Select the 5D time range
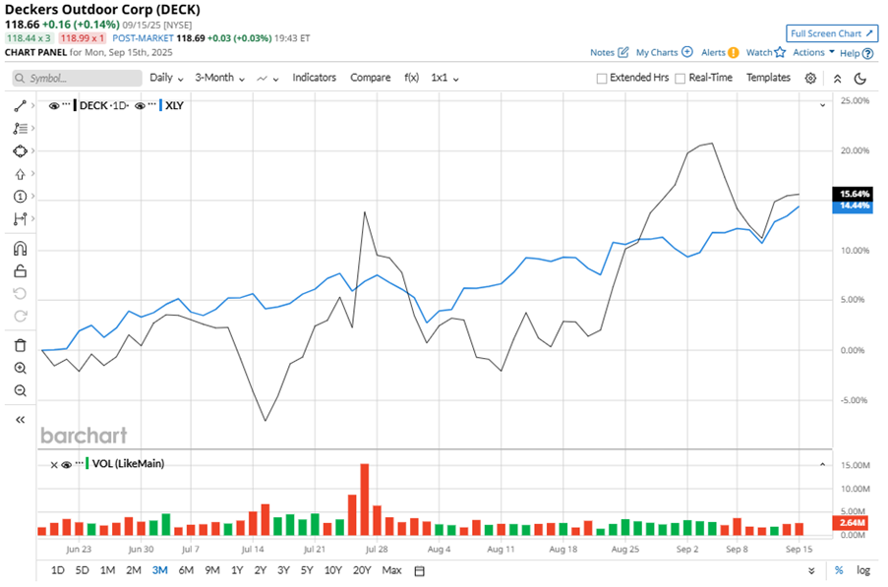 (x=83, y=570)
